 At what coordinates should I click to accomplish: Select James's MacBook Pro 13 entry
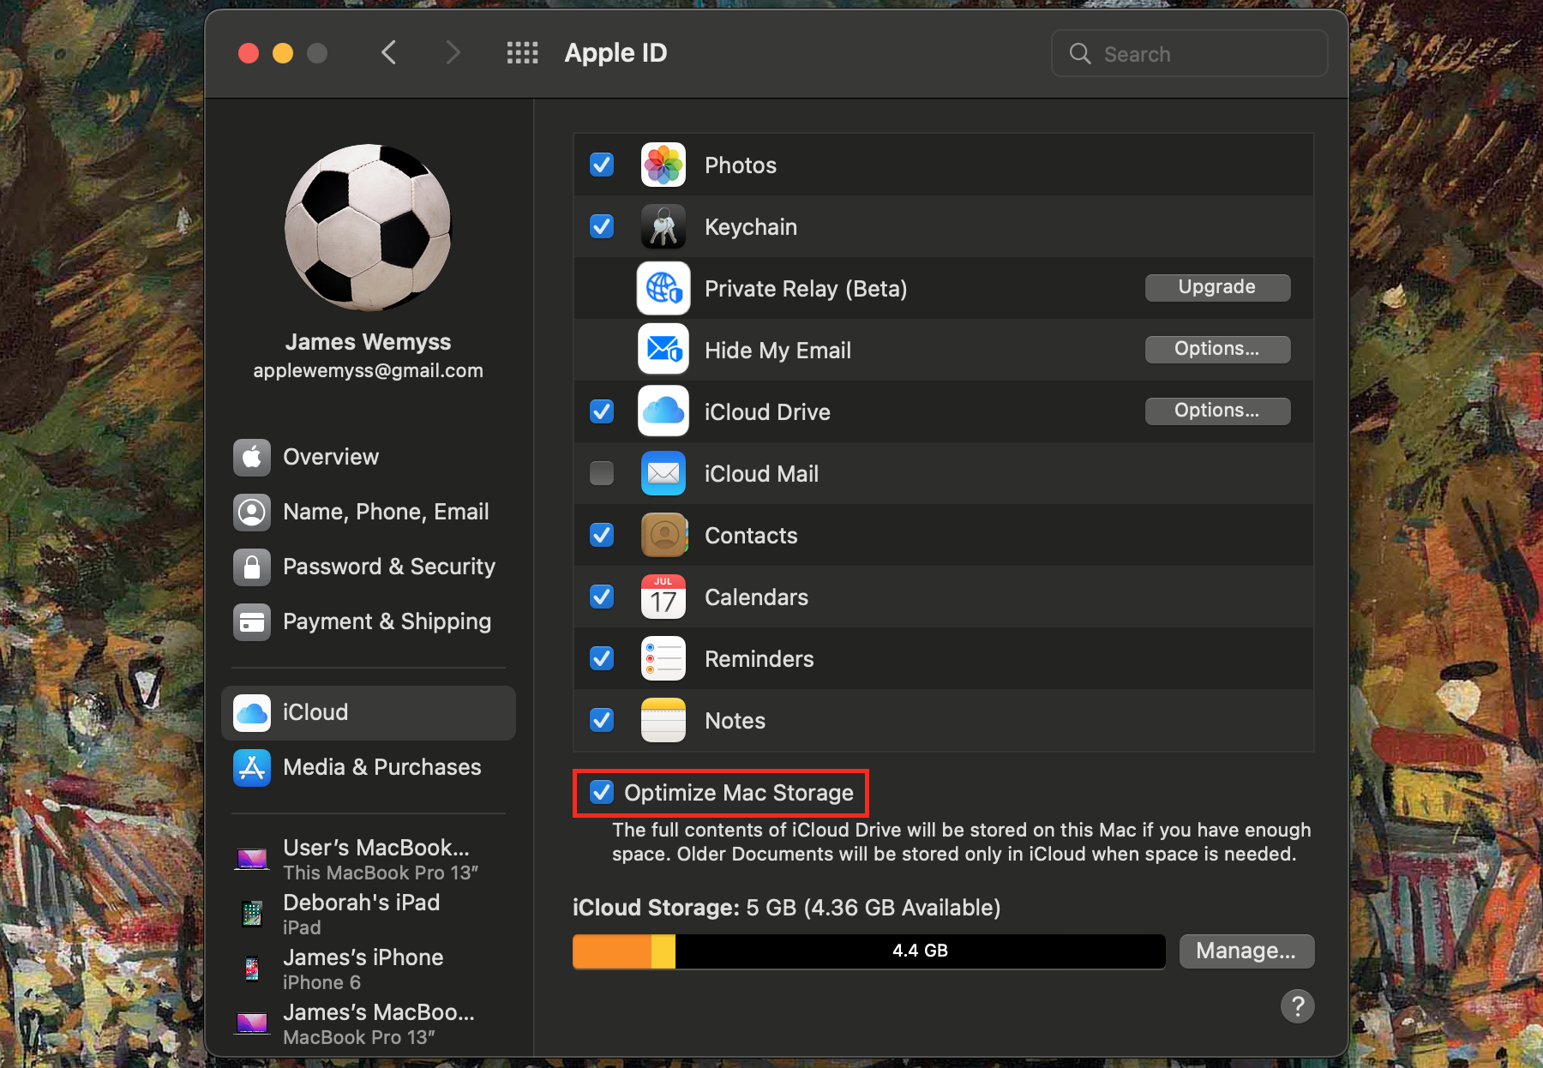click(x=369, y=1023)
